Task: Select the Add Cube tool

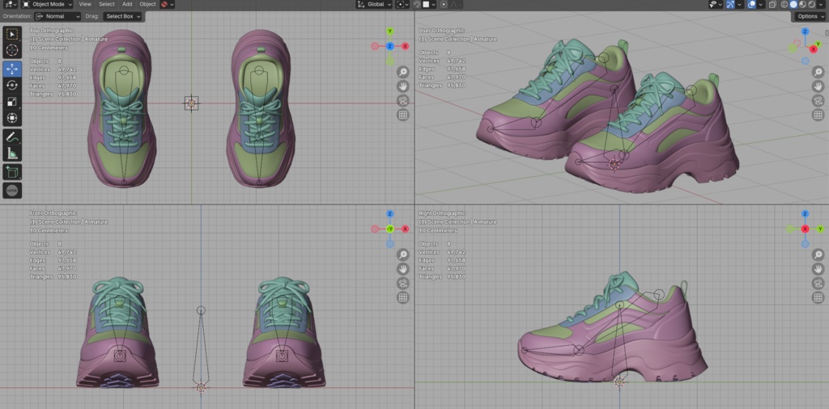Action: (x=12, y=171)
